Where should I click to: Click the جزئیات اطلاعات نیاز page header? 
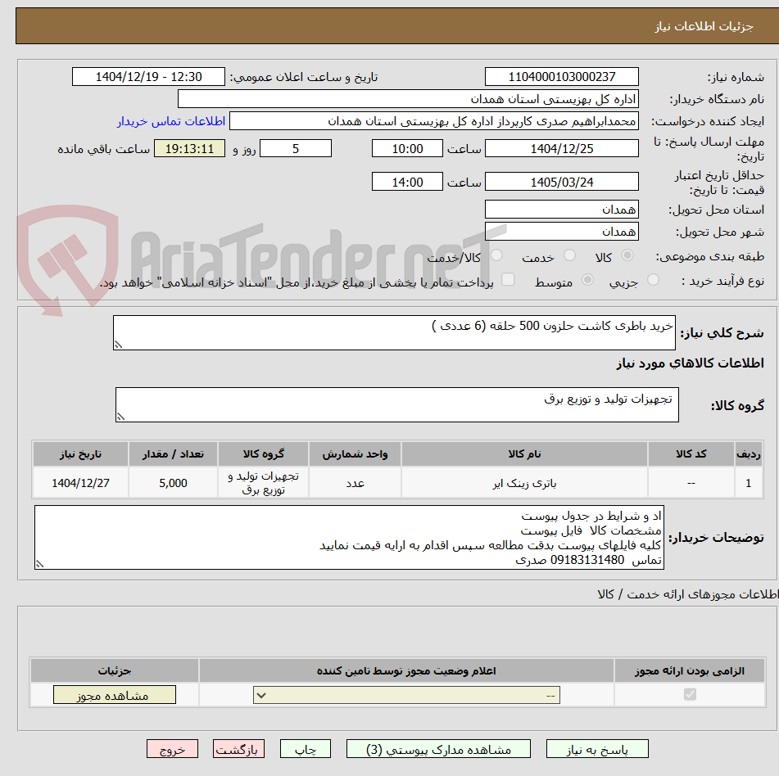[704, 26]
